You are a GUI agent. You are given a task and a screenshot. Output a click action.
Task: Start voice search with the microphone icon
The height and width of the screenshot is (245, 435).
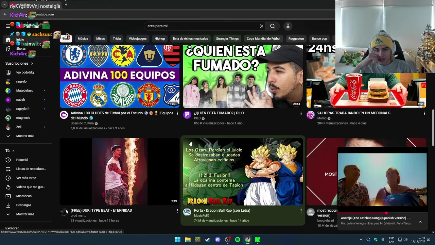(x=288, y=26)
